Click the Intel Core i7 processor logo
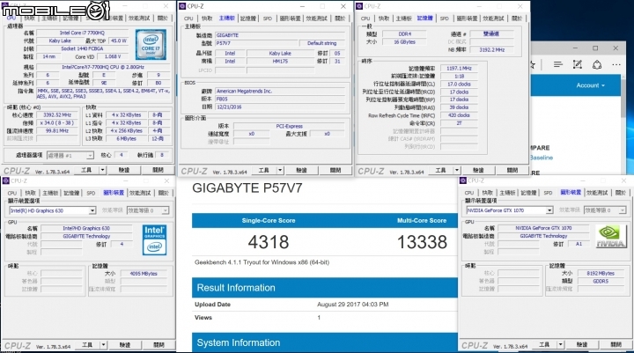The height and width of the screenshot is (353, 634). [x=151, y=45]
